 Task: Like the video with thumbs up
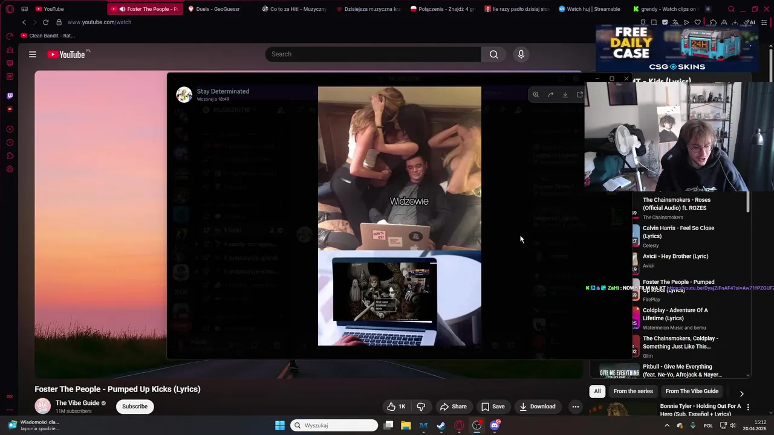point(397,407)
